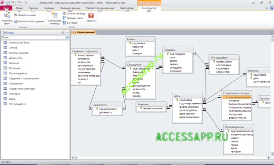This screenshot has height=165, width=274.
Task: Click дата приказа in Сведения о перемещ box
Action: click(x=85, y=66)
